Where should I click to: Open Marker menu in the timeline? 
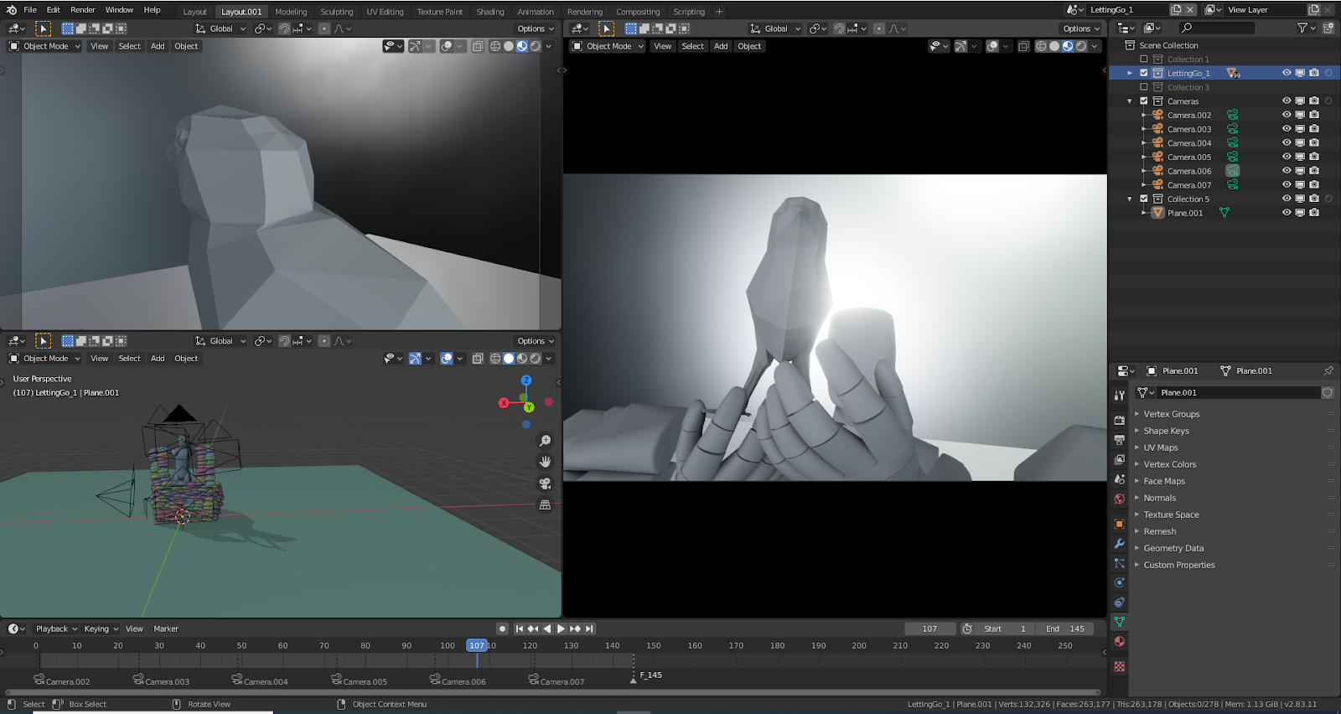coord(166,629)
